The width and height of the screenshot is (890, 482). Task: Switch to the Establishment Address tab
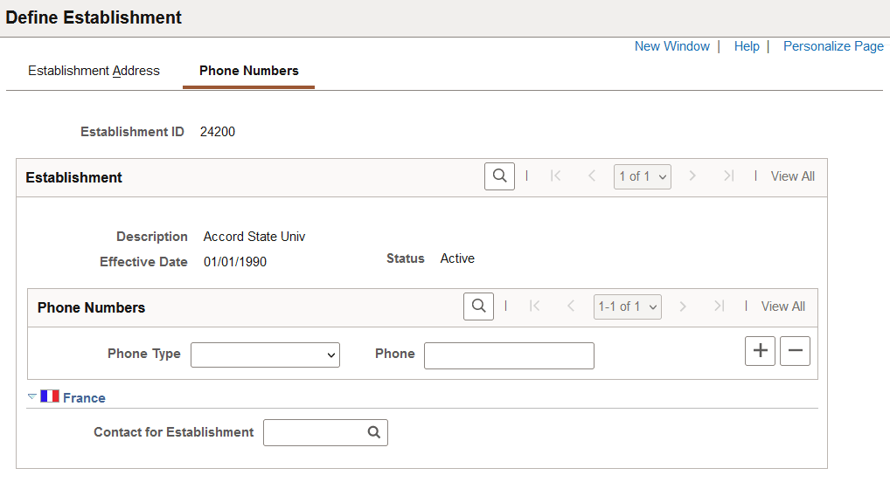click(x=94, y=71)
